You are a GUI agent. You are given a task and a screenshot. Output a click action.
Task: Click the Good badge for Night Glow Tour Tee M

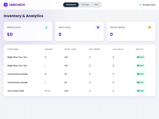pos(140,57)
